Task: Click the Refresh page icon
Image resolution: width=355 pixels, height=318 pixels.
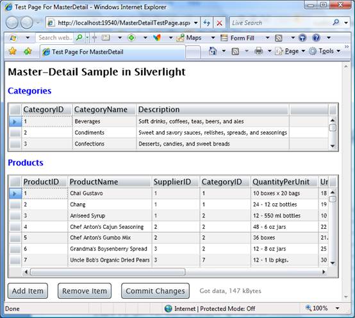Action: [x=206, y=23]
